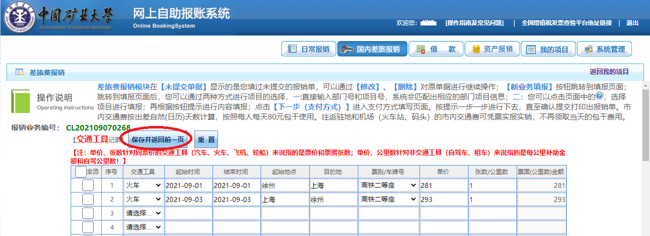Click the 重置 reset button
Screen dimensions: 650x236
pos(206,139)
